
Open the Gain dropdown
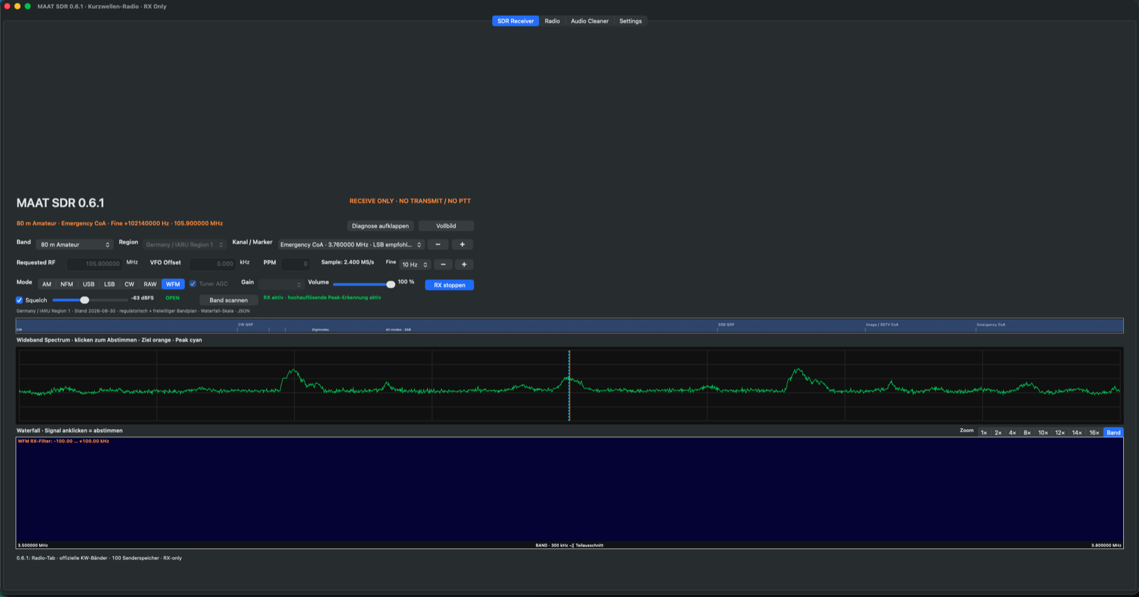point(281,285)
